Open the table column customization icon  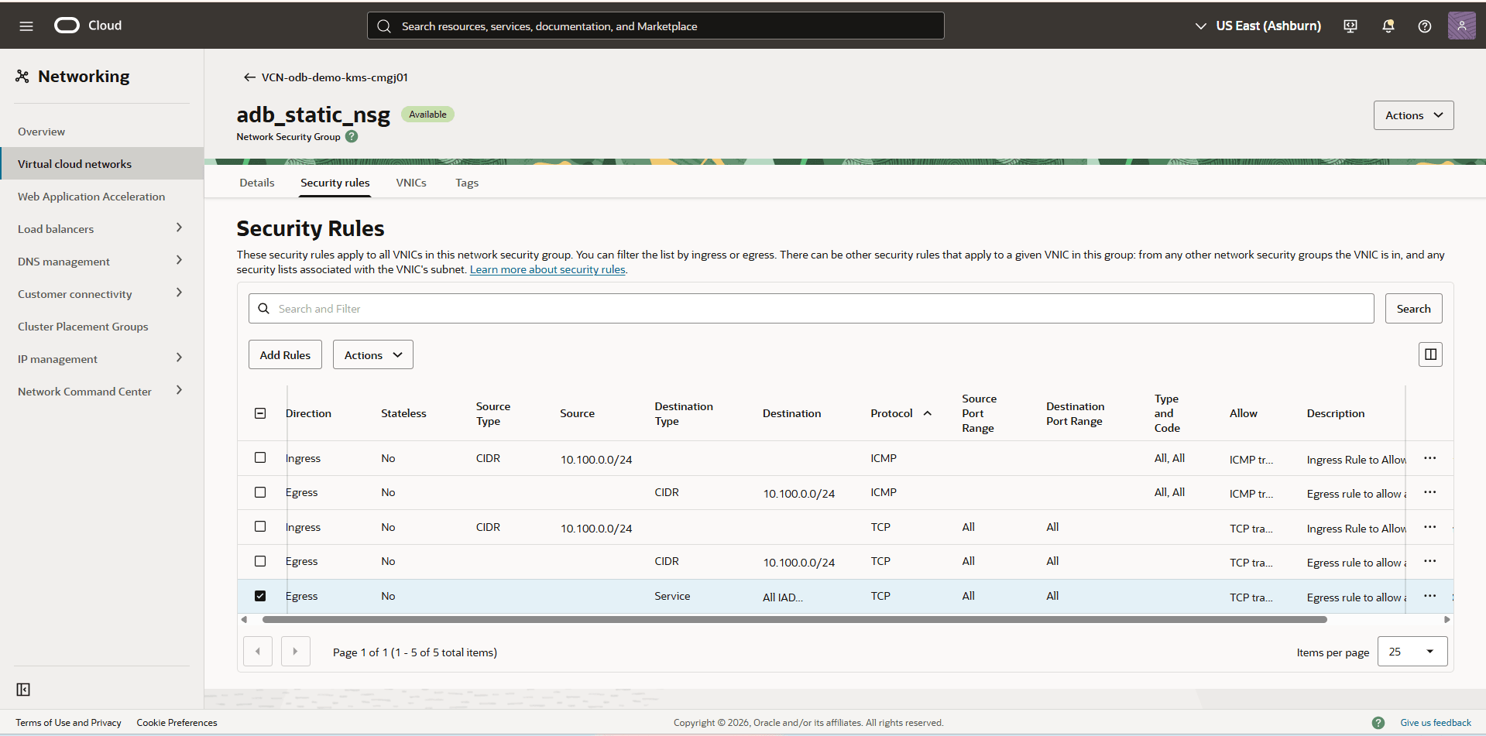pyautogui.click(x=1429, y=354)
